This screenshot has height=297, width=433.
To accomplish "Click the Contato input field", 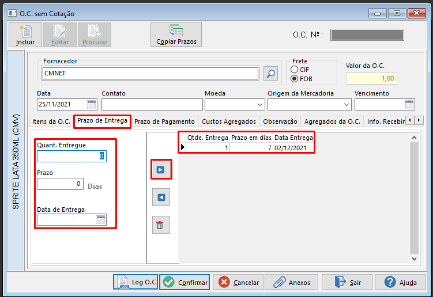I will [x=152, y=105].
